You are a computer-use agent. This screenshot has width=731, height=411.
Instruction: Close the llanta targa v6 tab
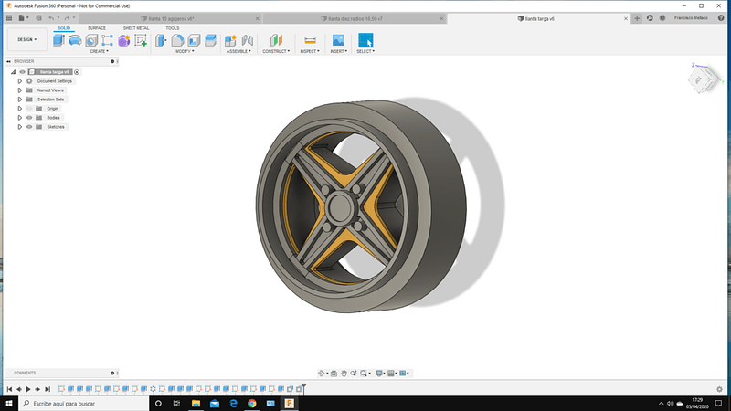pyautogui.click(x=626, y=18)
